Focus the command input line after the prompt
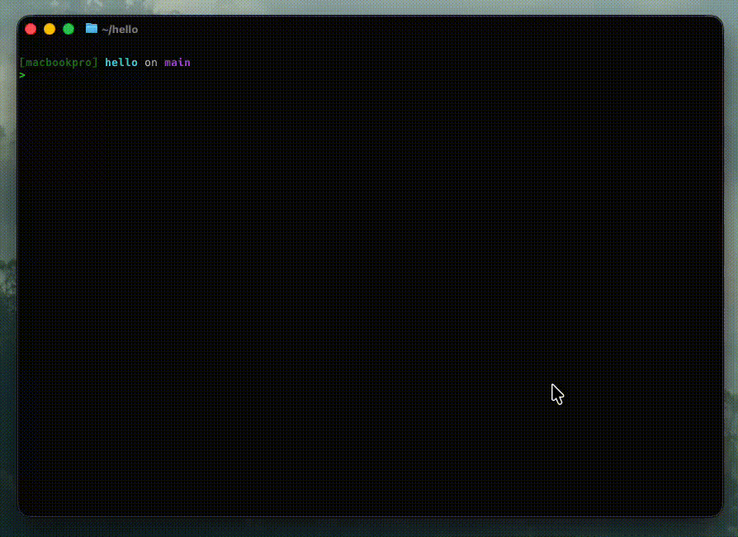Image resolution: width=738 pixels, height=537 pixels. click(165, 75)
